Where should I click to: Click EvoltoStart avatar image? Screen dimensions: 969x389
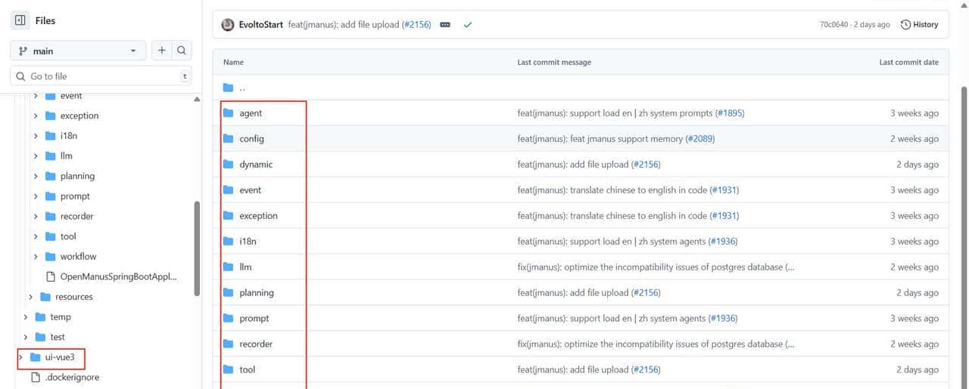(x=228, y=25)
